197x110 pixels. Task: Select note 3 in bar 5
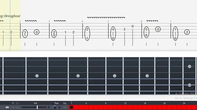coord(124,29)
